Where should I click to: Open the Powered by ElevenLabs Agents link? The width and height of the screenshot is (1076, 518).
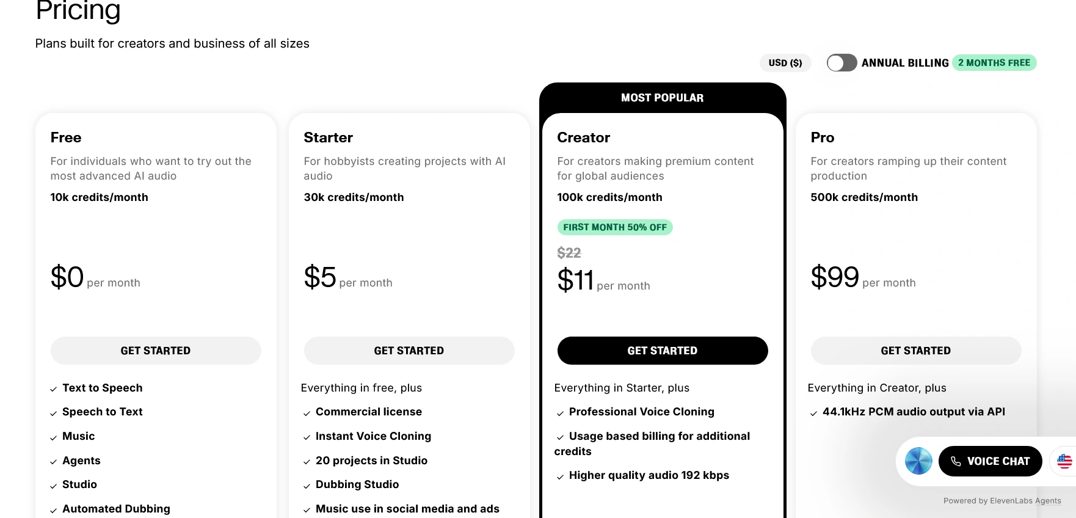coord(1002,500)
